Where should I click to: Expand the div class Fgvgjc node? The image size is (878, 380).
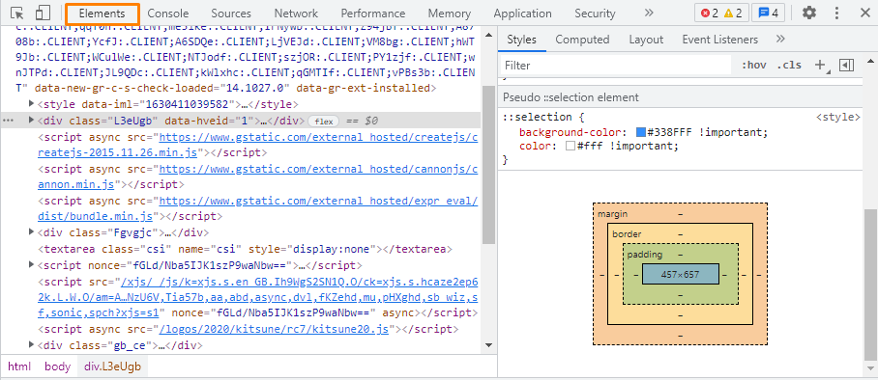(31, 231)
